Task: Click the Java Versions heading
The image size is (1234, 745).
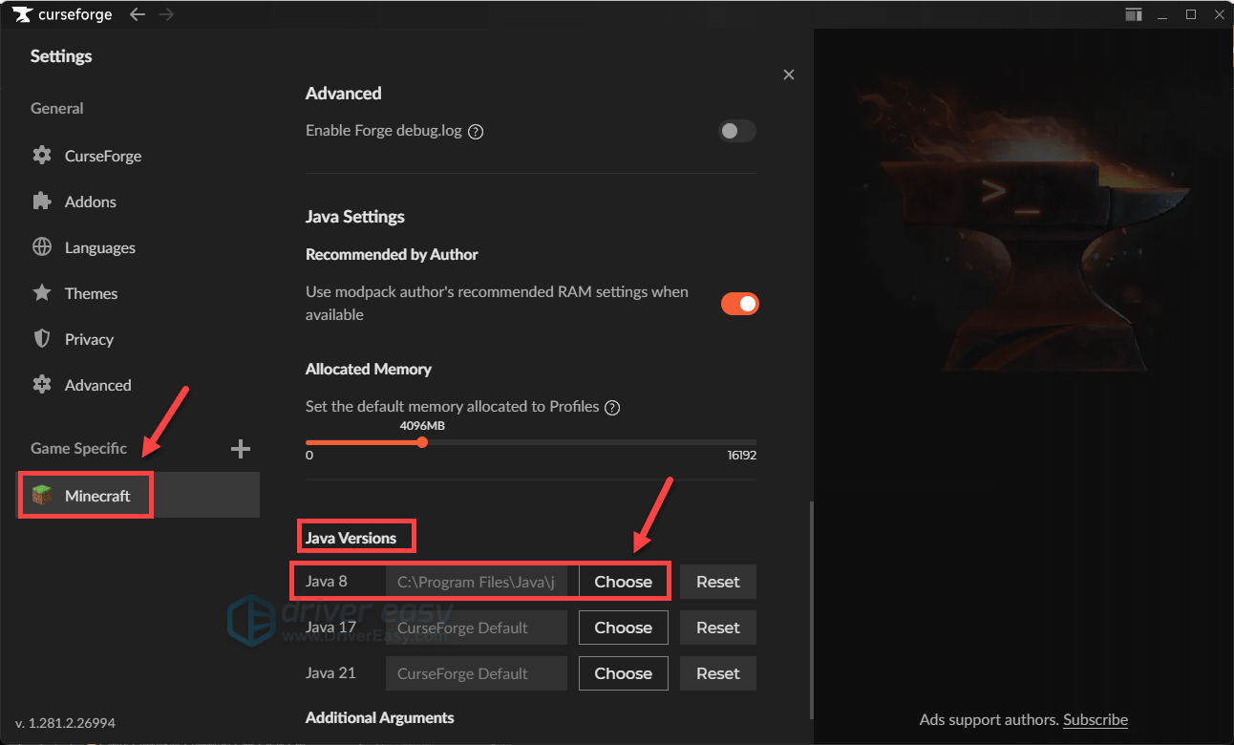Action: click(x=351, y=538)
